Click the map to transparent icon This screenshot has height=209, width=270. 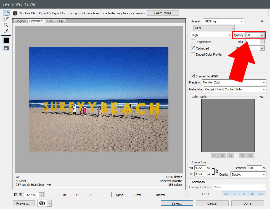pyautogui.click(x=215, y=155)
